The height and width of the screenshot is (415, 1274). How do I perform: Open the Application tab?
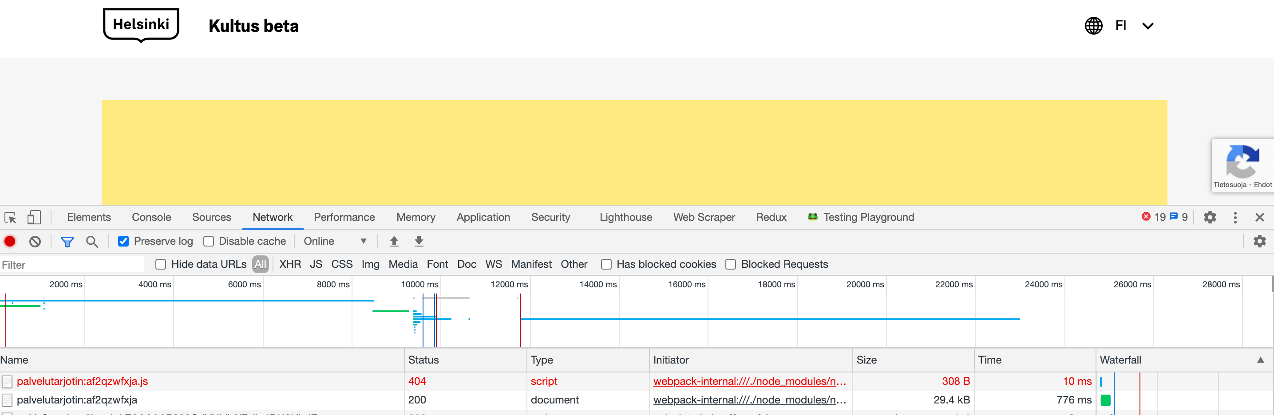coord(483,217)
